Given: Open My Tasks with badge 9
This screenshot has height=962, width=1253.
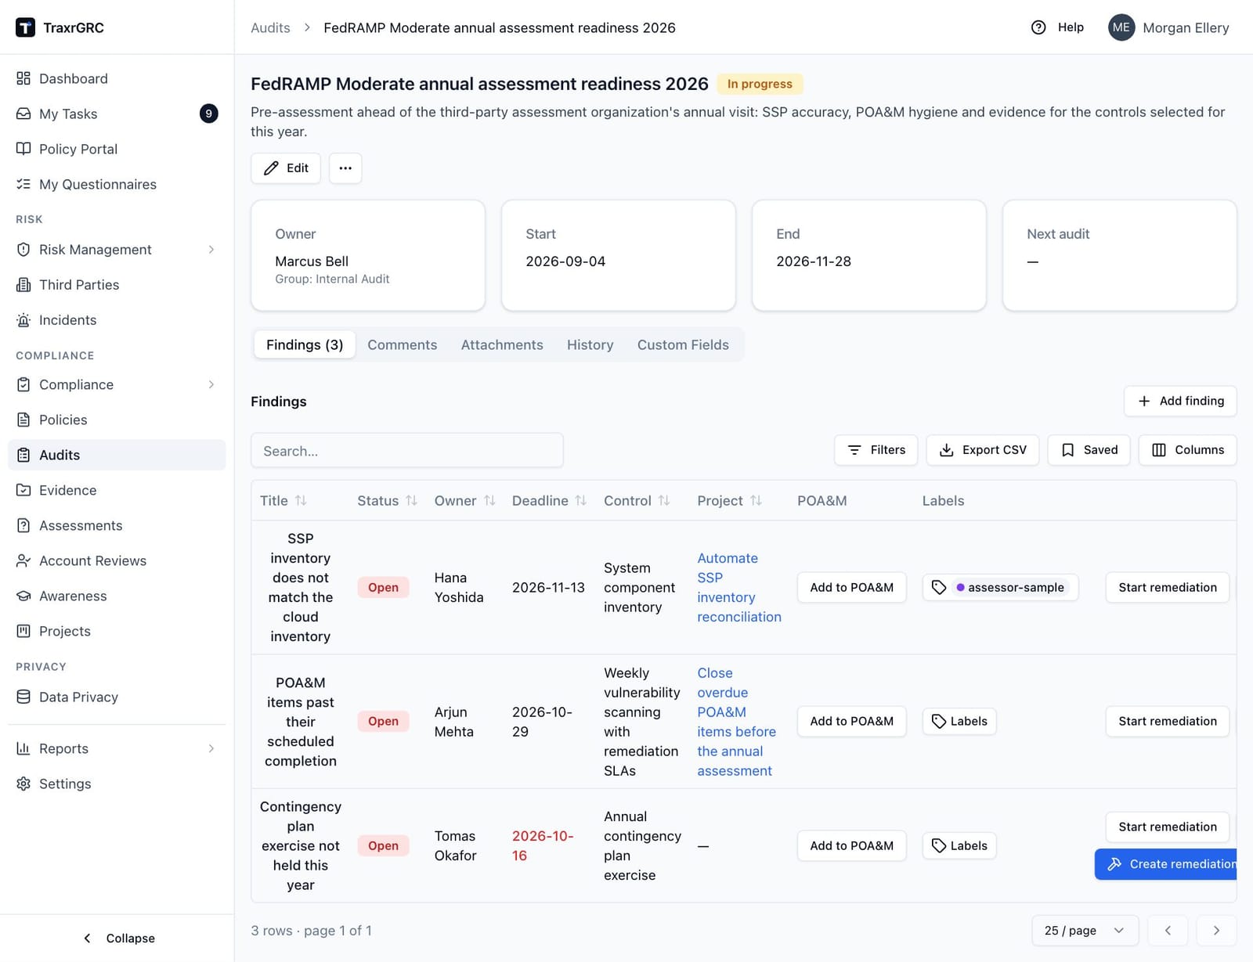Looking at the screenshot, I should pyautogui.click(x=117, y=113).
